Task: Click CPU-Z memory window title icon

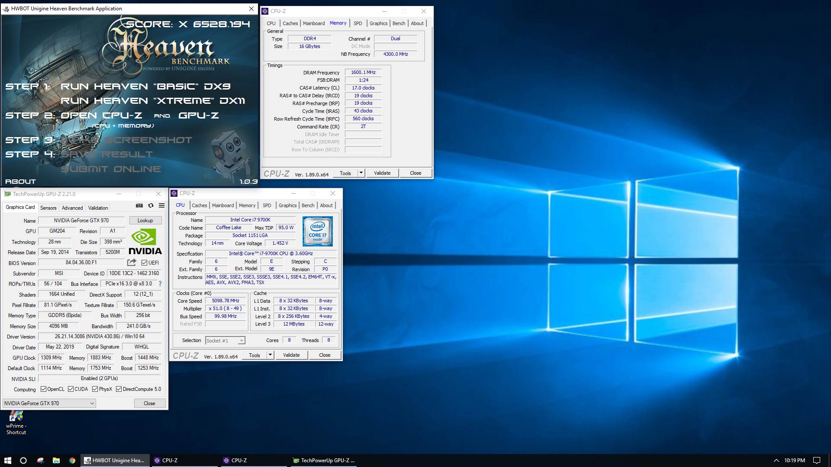Action: click(x=265, y=11)
